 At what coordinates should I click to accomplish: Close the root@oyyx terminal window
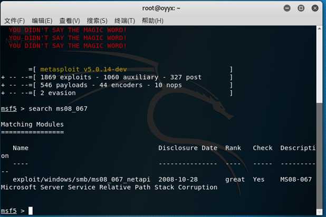click(x=315, y=8)
